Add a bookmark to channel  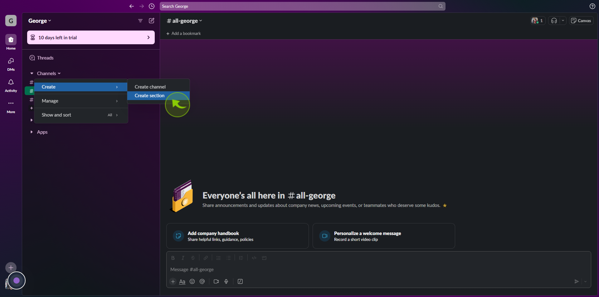click(x=183, y=33)
